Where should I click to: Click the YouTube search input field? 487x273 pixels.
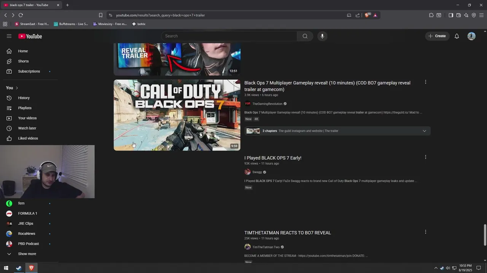[x=229, y=36]
